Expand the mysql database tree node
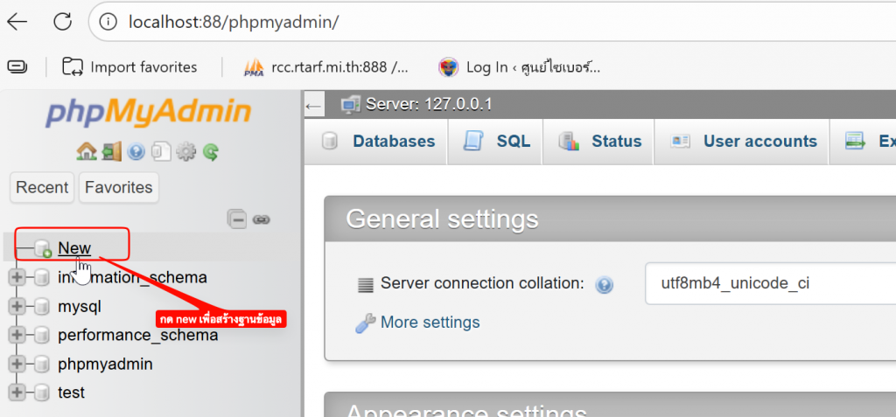The image size is (896, 417). tap(17, 307)
